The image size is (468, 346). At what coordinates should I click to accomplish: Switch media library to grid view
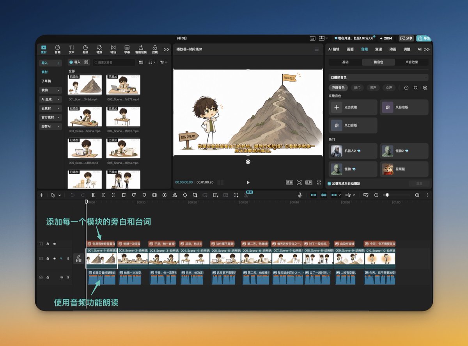pyautogui.click(x=141, y=62)
